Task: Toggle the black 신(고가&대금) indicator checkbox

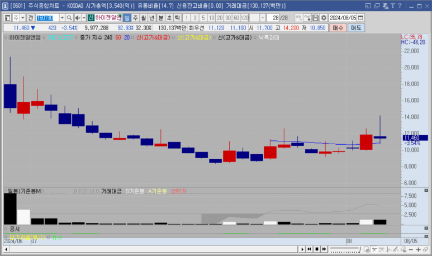Action: pos(214,37)
